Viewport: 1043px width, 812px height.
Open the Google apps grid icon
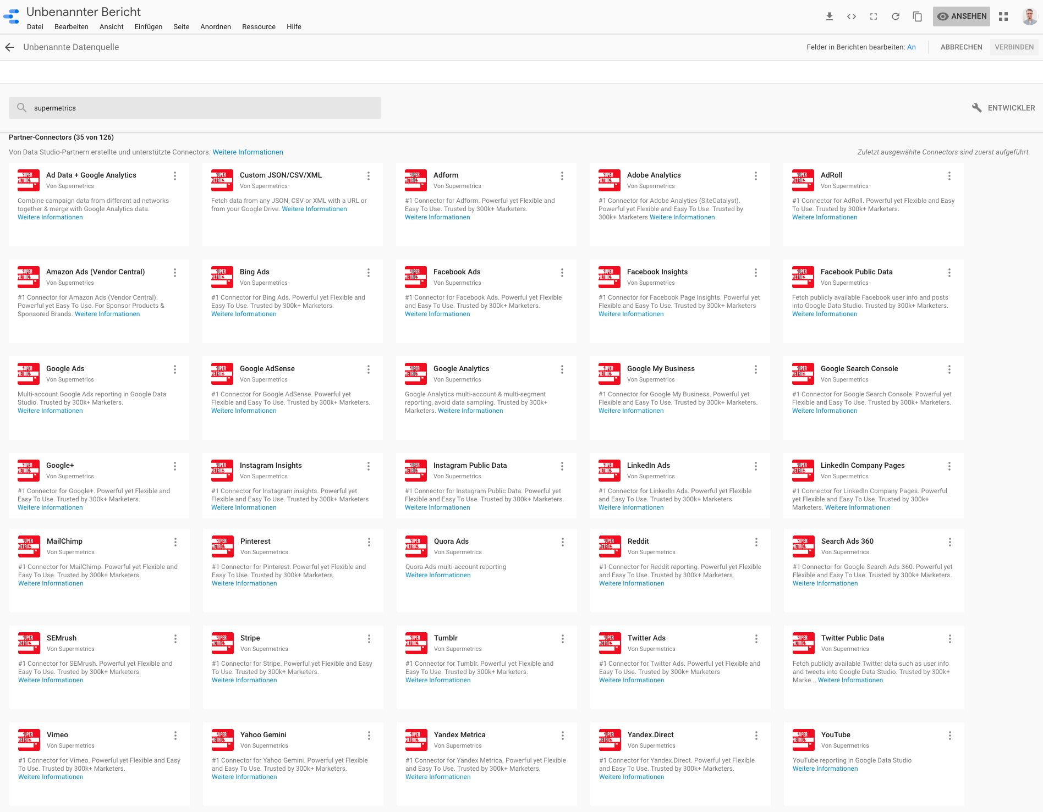click(1003, 16)
